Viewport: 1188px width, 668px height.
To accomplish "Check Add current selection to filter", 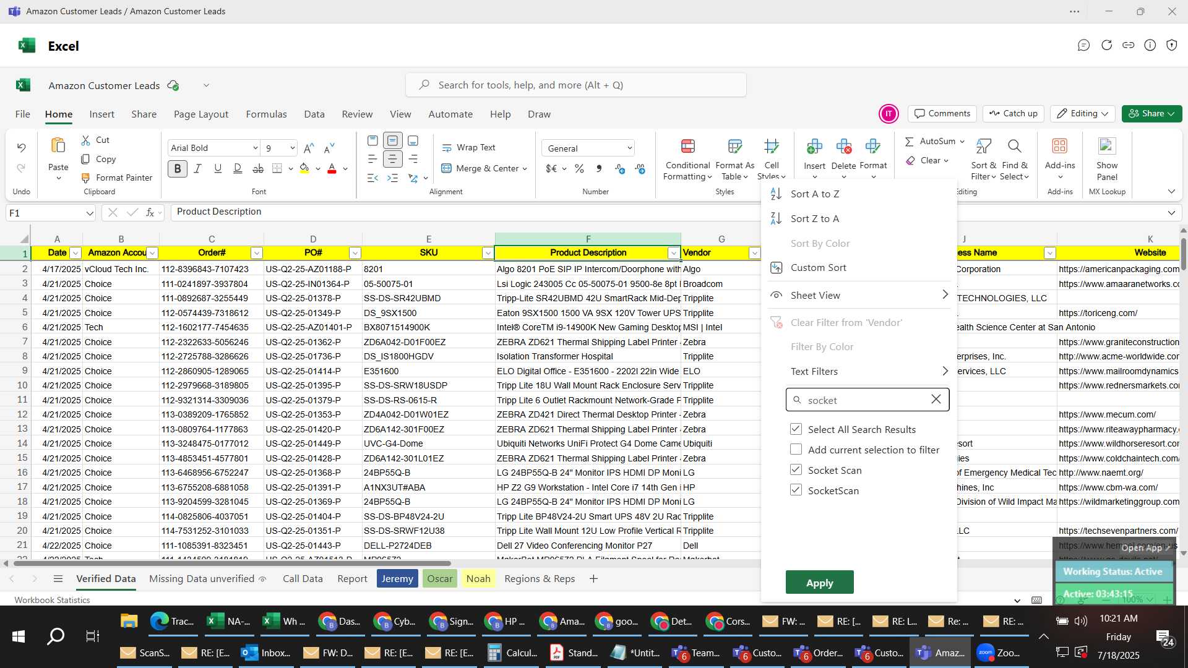I will [x=796, y=449].
